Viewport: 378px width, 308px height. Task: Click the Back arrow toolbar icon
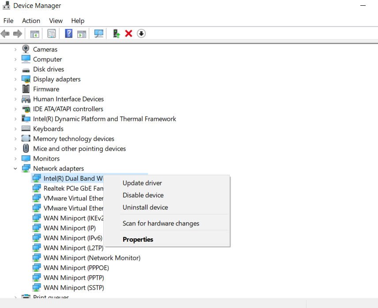[x=5, y=34]
